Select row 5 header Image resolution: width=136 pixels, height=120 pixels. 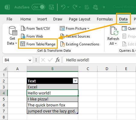point(4,99)
